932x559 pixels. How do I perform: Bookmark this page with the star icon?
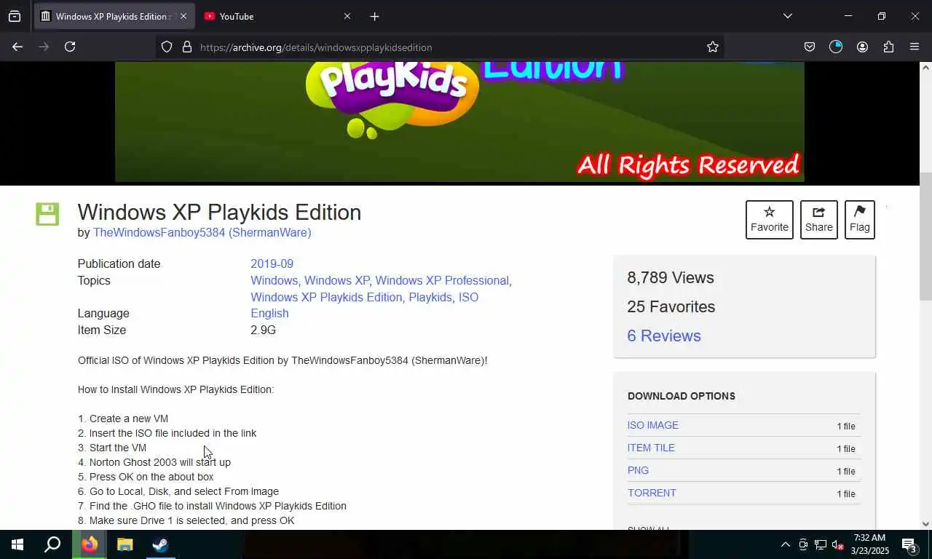[x=713, y=47]
